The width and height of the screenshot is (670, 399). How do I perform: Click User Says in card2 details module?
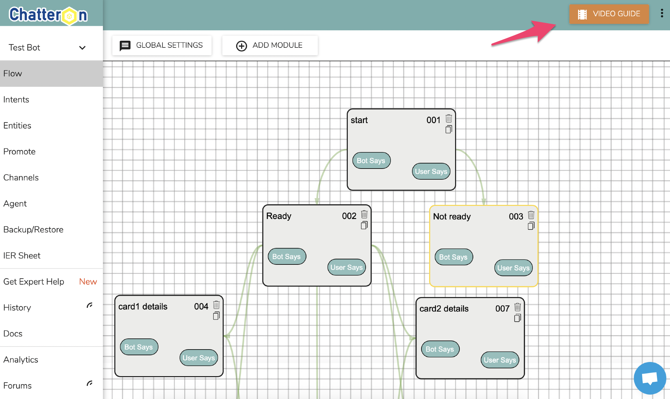(x=500, y=360)
